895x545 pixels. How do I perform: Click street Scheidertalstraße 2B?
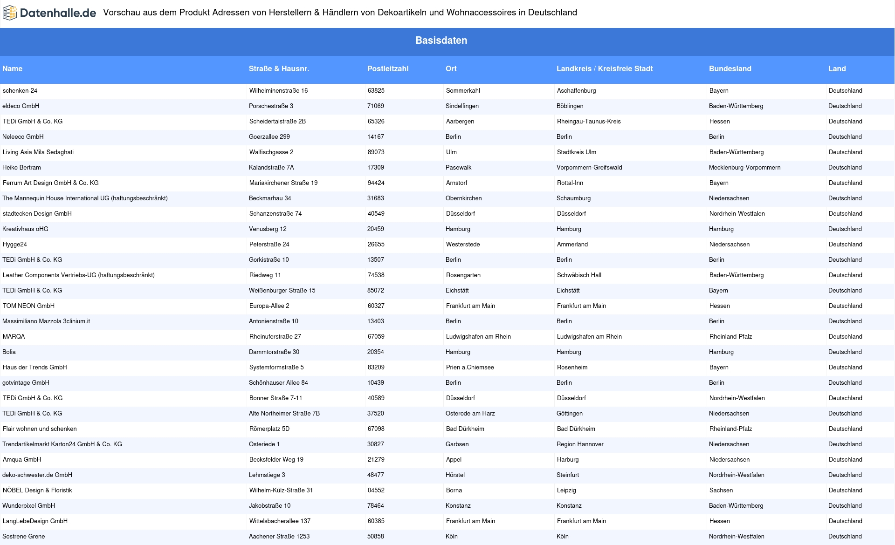click(277, 122)
